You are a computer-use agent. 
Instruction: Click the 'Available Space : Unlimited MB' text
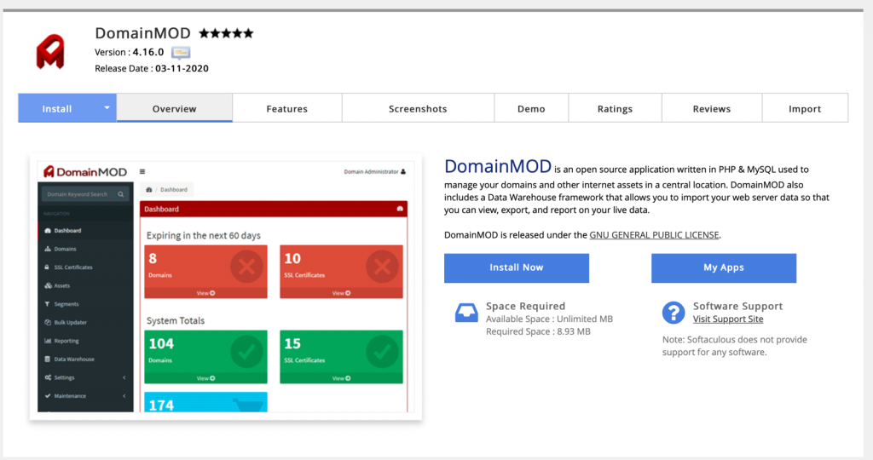pyautogui.click(x=549, y=319)
